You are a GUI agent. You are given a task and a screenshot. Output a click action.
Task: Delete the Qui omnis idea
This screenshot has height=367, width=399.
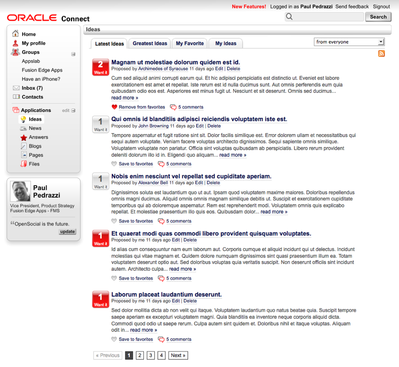pyautogui.click(x=214, y=126)
